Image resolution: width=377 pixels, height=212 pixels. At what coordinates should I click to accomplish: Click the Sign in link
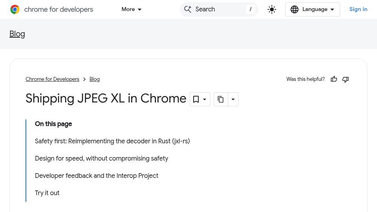tap(358, 9)
